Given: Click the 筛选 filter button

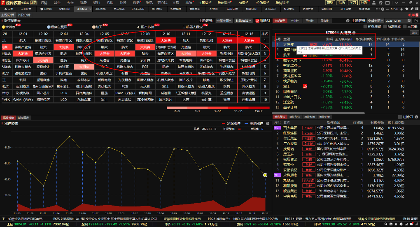Looking at the screenshot, I should (413, 32).
